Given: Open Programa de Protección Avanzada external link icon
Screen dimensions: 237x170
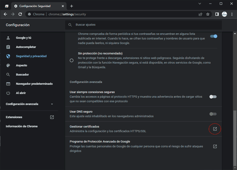Looking at the screenshot, I should point(215,146).
